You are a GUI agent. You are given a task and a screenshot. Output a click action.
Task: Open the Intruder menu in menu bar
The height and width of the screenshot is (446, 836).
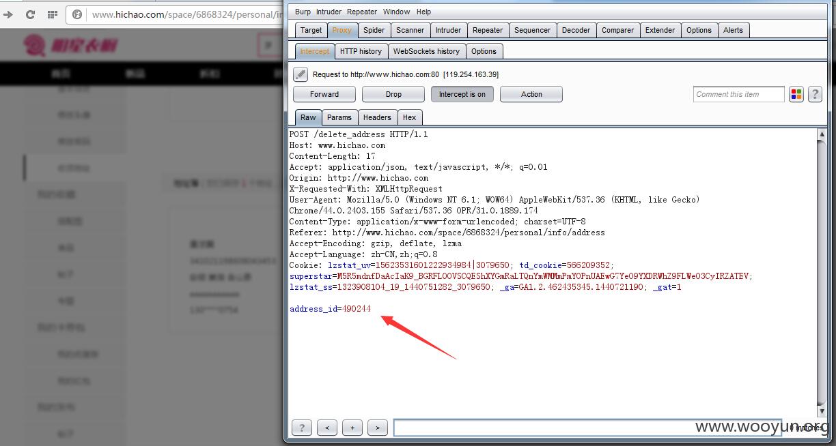pos(329,12)
